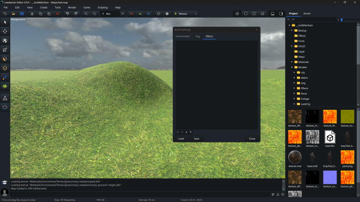The width and height of the screenshot is (360, 202).
Task: Activate the paint brush tool
Action: tap(5, 77)
